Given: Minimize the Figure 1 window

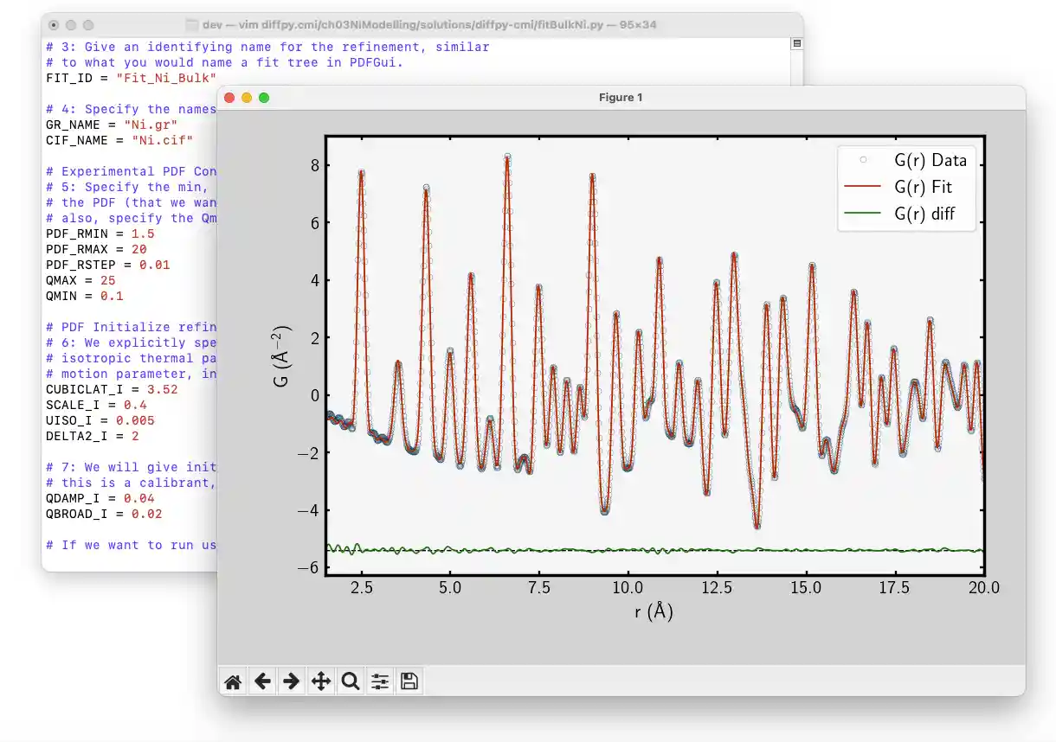Looking at the screenshot, I should 247,98.
